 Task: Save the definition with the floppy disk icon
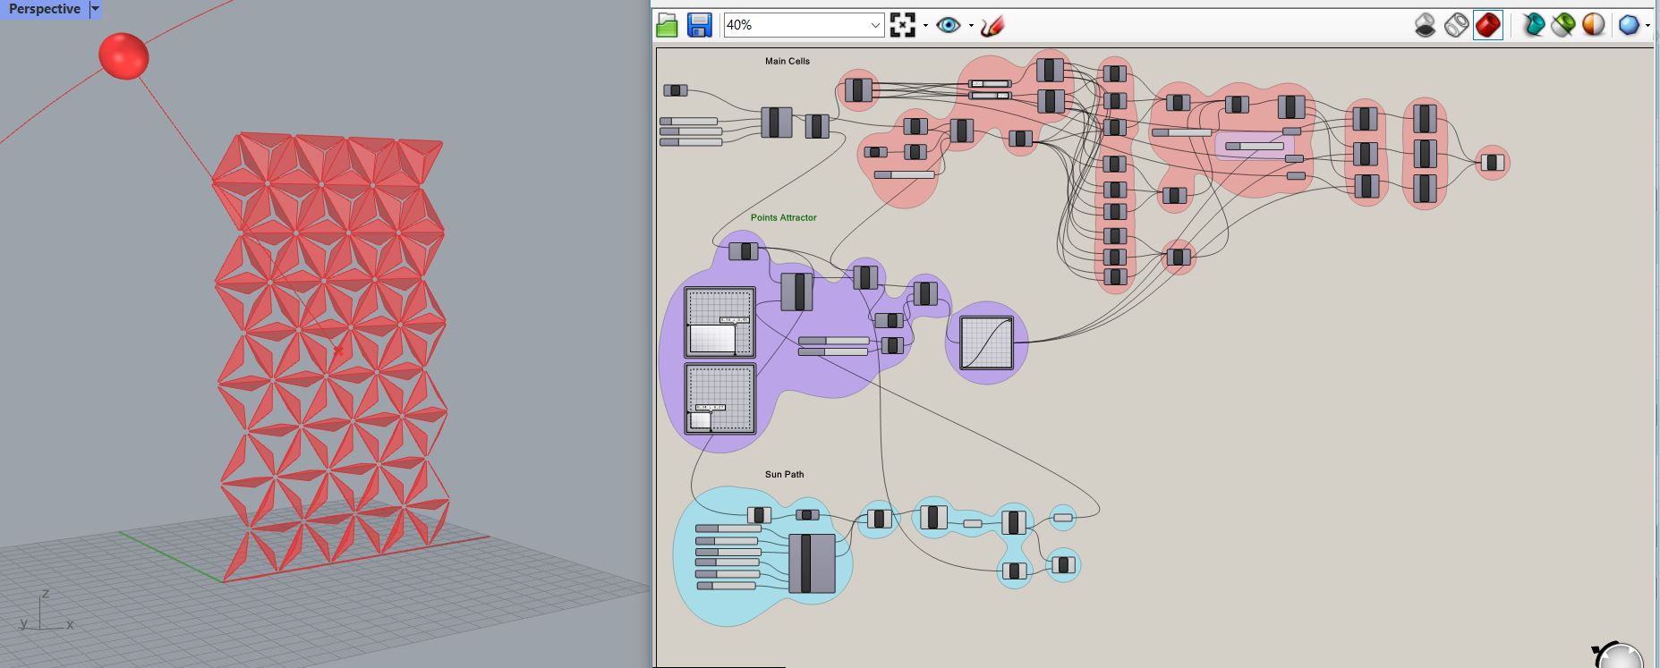pos(699,25)
